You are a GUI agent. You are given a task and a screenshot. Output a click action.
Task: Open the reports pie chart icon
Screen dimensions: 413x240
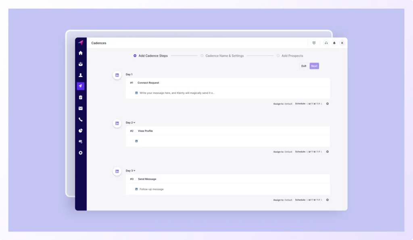point(81,131)
